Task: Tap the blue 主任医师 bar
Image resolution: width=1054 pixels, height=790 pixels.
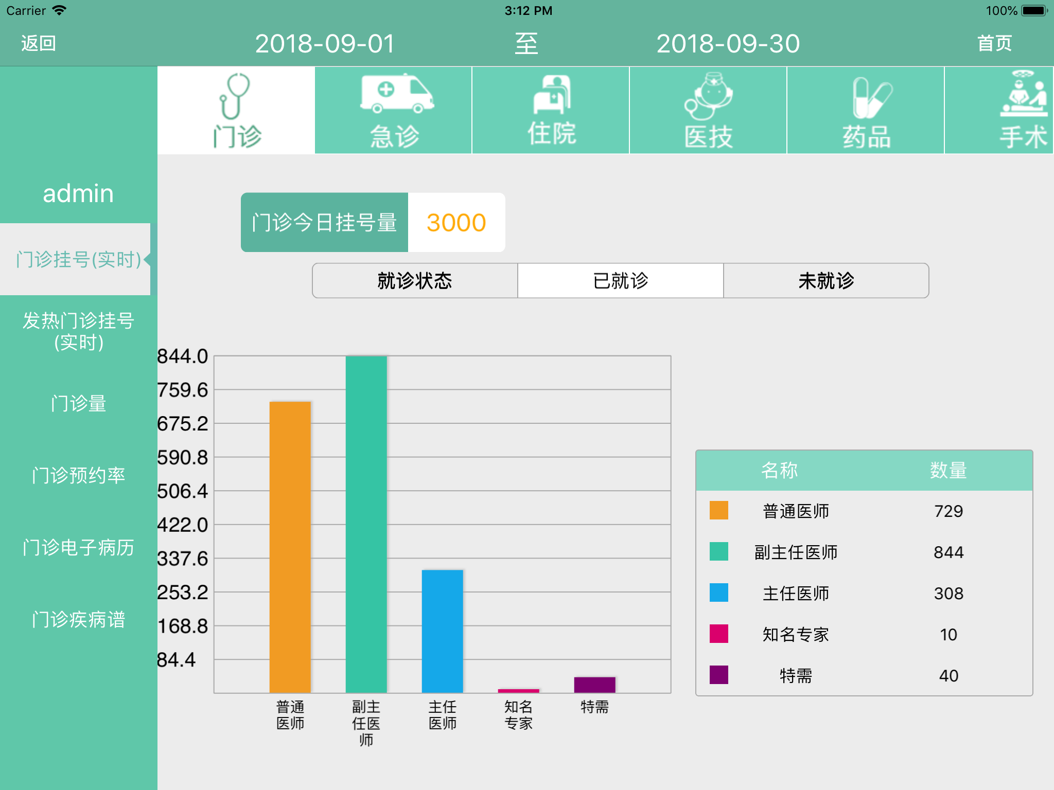Action: tap(442, 631)
